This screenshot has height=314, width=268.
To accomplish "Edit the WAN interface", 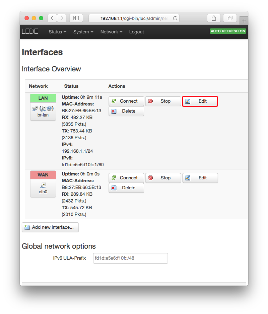I will pyautogui.click(x=200, y=178).
